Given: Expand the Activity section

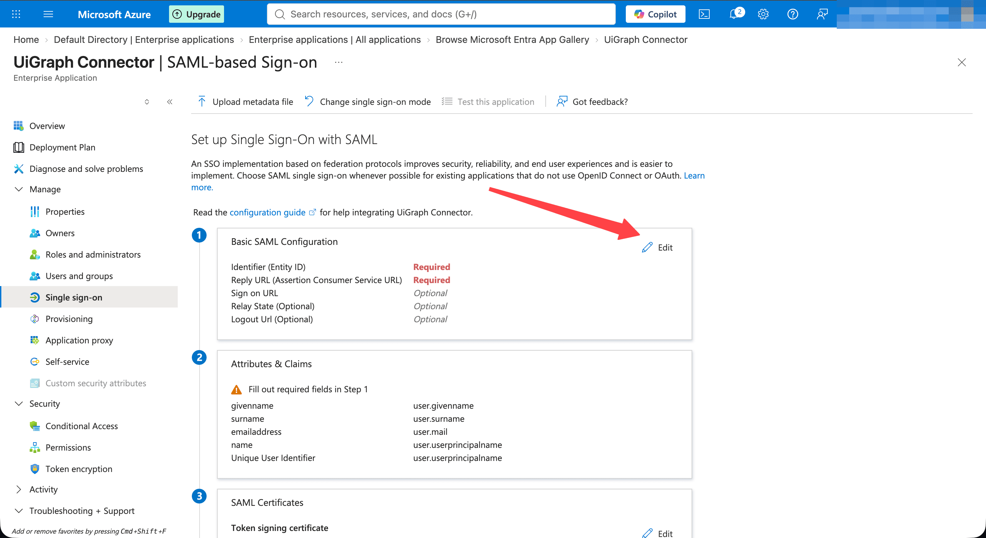Looking at the screenshot, I should [18, 489].
